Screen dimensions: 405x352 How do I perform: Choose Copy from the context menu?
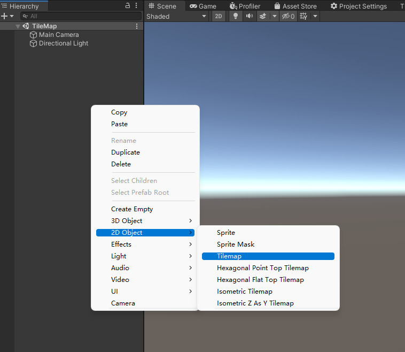tap(145, 112)
